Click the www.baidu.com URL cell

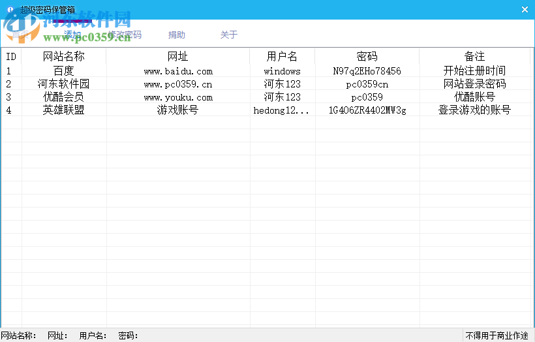click(x=178, y=71)
